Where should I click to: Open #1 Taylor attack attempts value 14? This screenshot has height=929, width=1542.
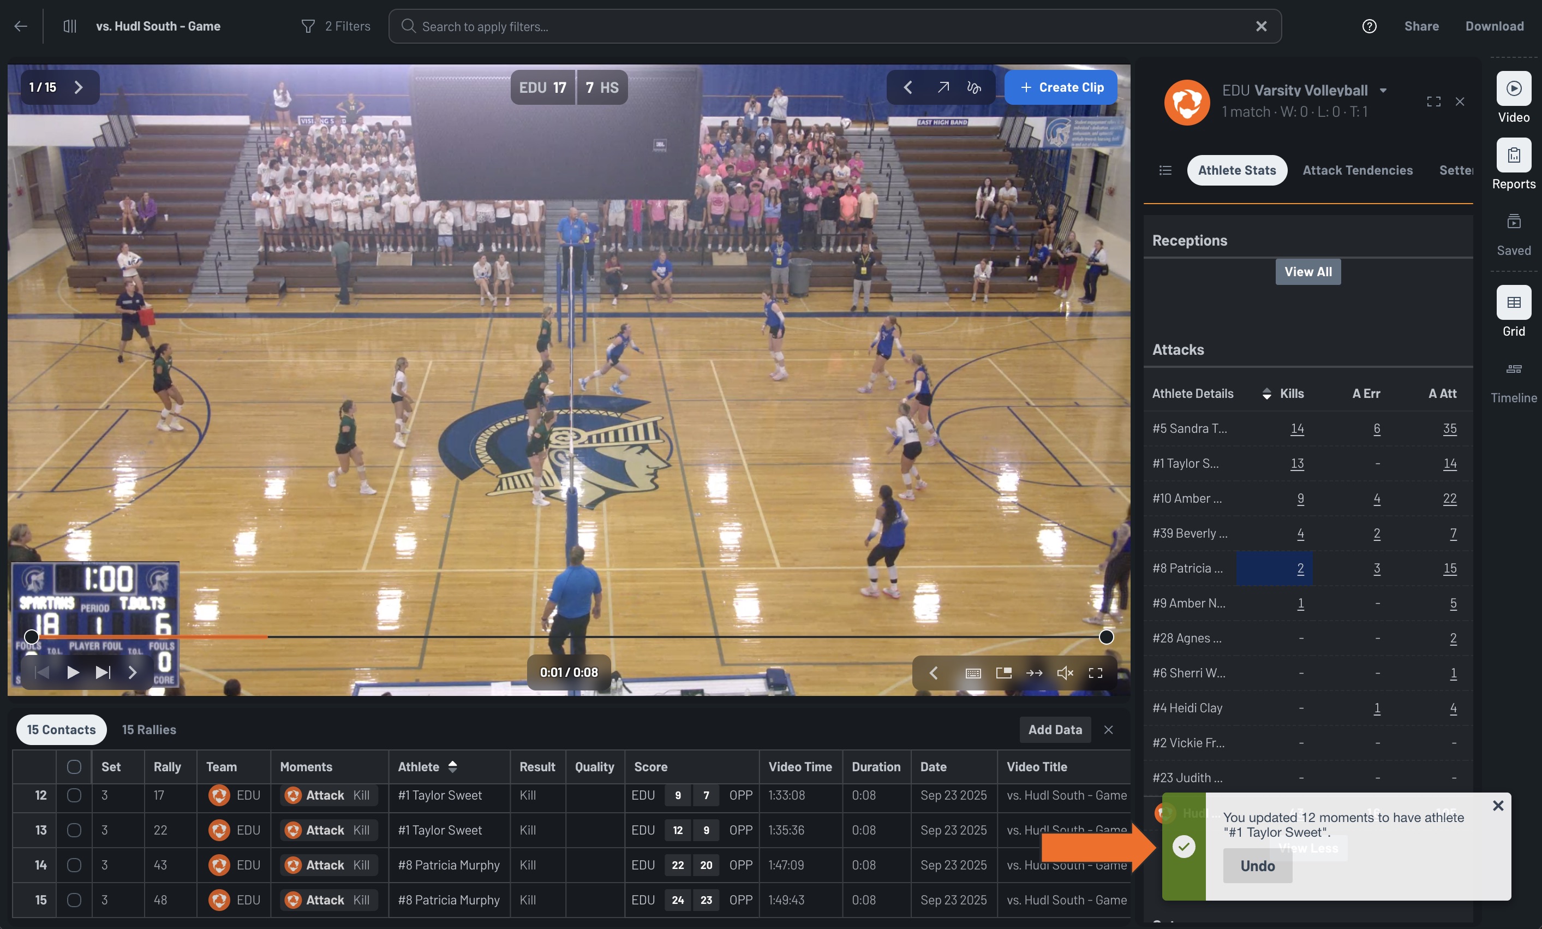[1449, 463]
